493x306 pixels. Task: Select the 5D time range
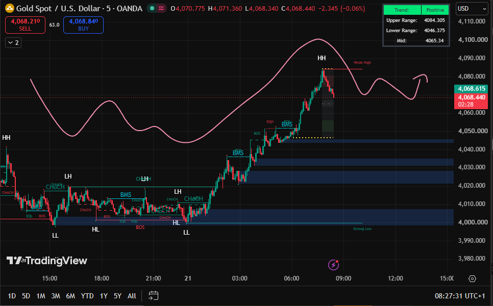click(x=26, y=296)
